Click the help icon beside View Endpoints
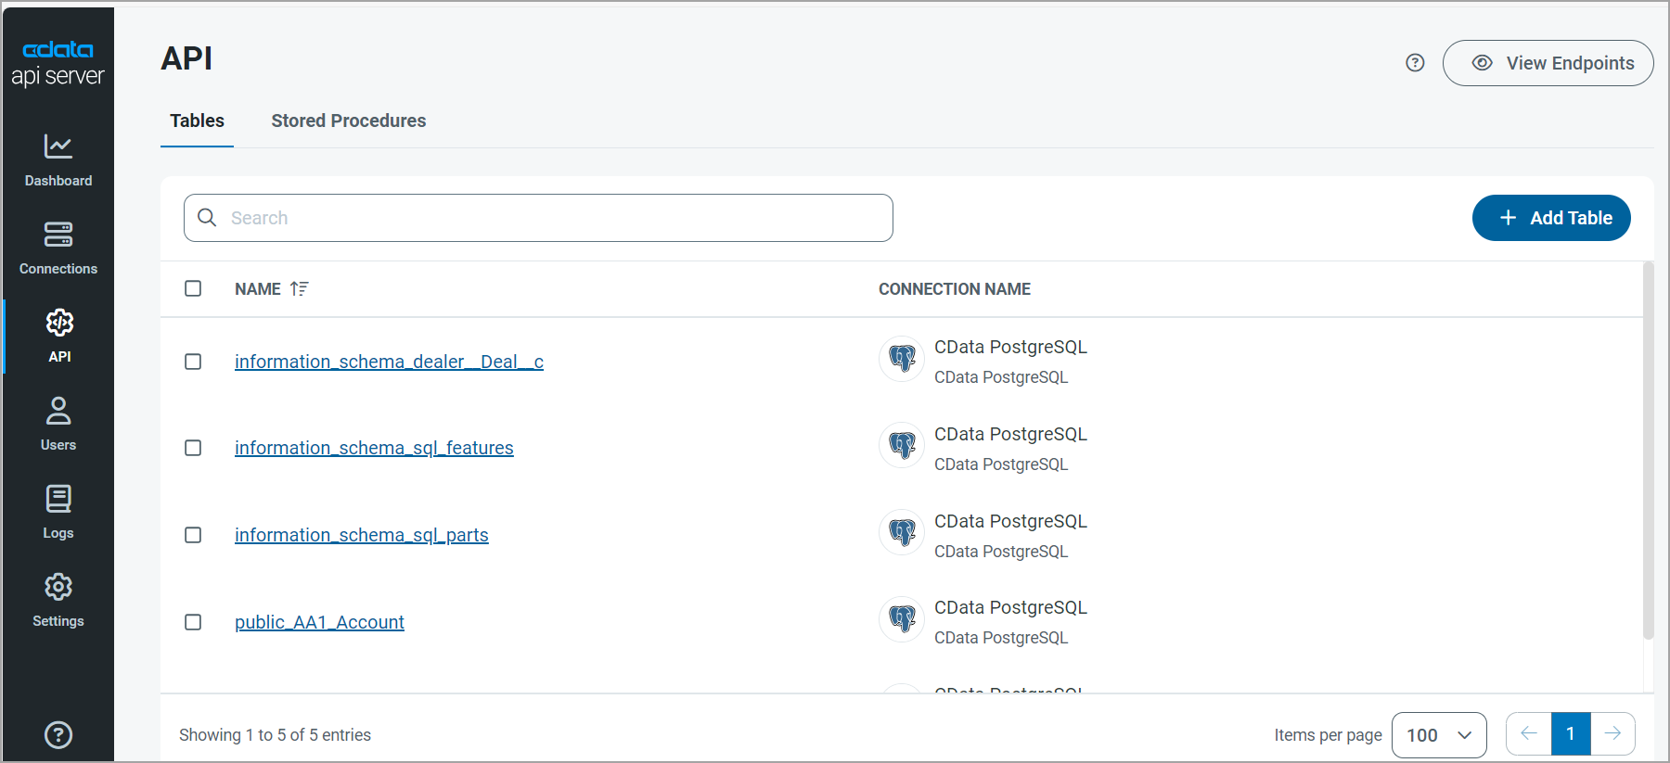Viewport: 1670px width, 763px height. point(1415,63)
